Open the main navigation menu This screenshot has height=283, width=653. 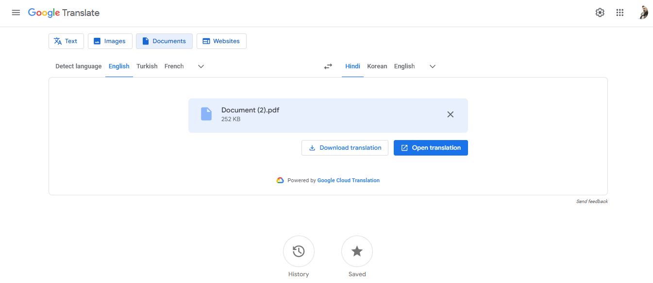point(16,13)
